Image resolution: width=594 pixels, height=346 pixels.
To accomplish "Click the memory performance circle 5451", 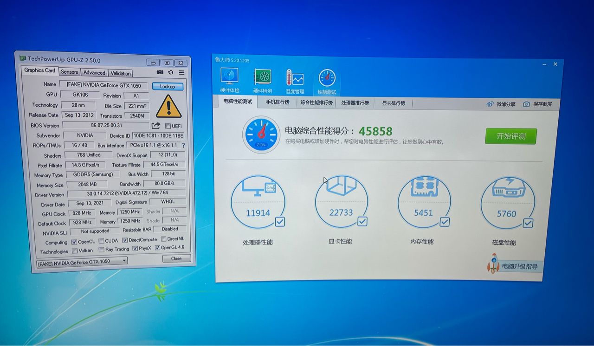I will 424,202.
